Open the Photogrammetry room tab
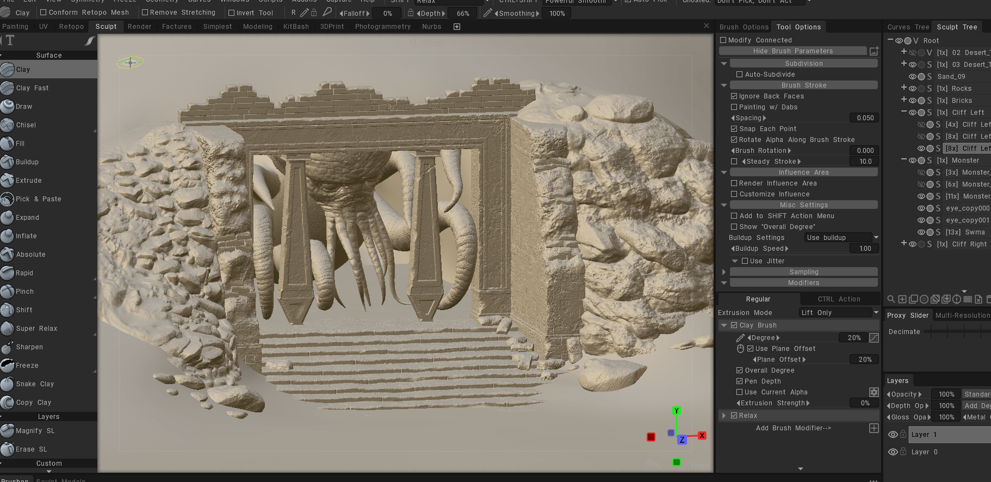 (383, 27)
